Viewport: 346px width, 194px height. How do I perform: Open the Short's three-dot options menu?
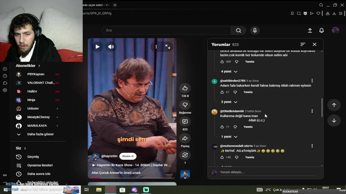(156, 47)
